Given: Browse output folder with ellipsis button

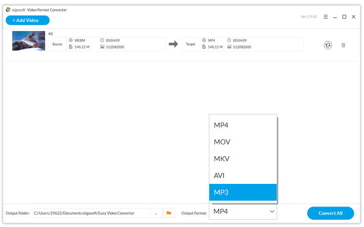Looking at the screenshot, I should (156, 213).
